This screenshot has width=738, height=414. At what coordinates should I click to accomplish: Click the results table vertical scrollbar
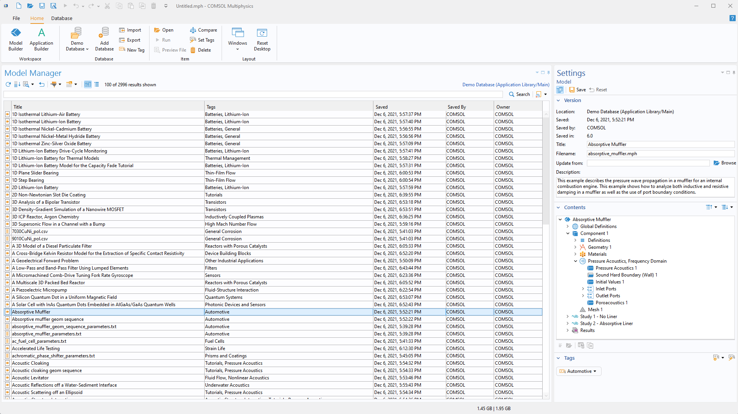tap(546, 171)
